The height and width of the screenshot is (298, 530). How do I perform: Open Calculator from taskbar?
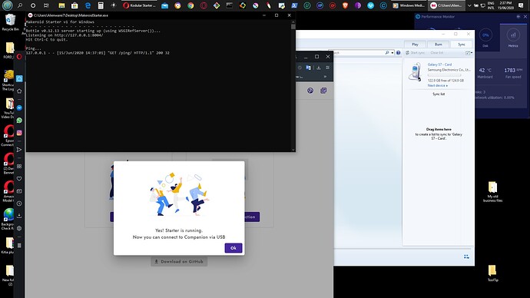[x=101, y=5]
